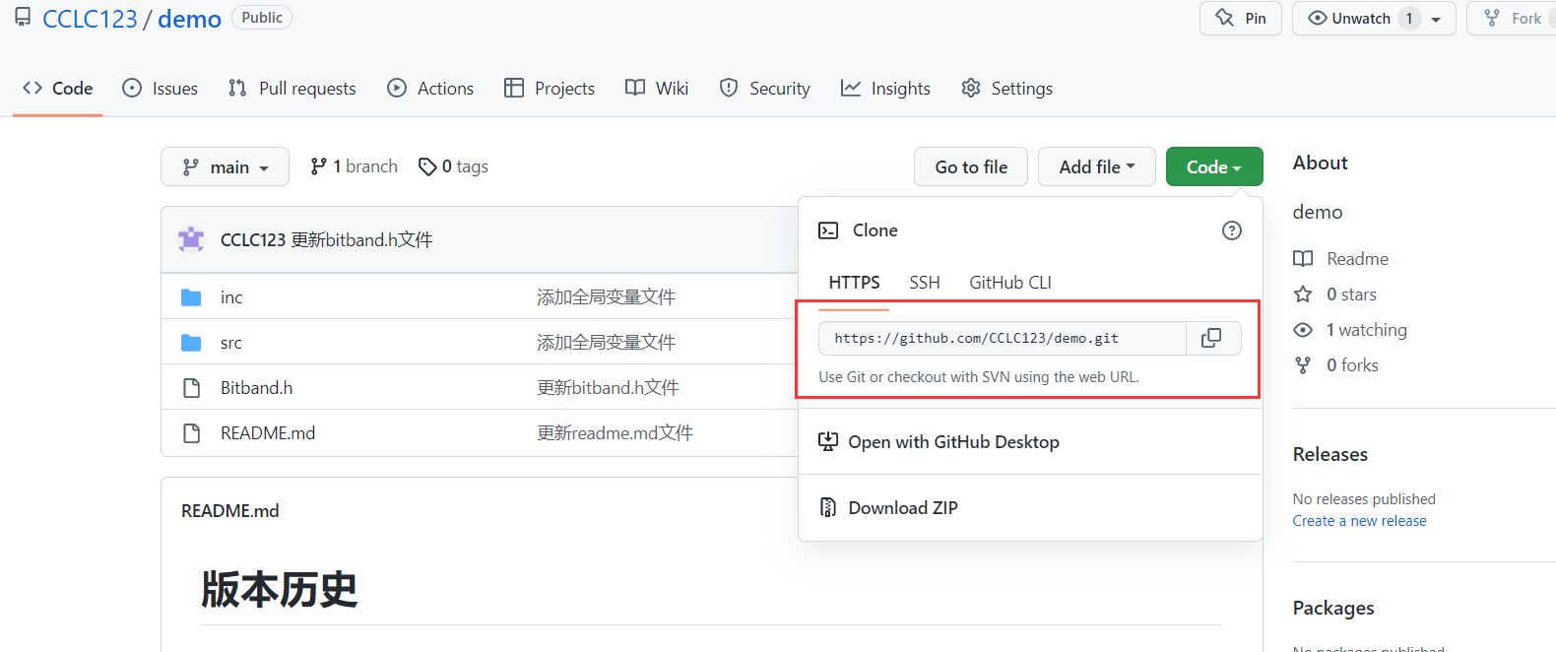1556x652 pixels.
Task: Click the README.md header in readme panel
Action: [x=230, y=511]
